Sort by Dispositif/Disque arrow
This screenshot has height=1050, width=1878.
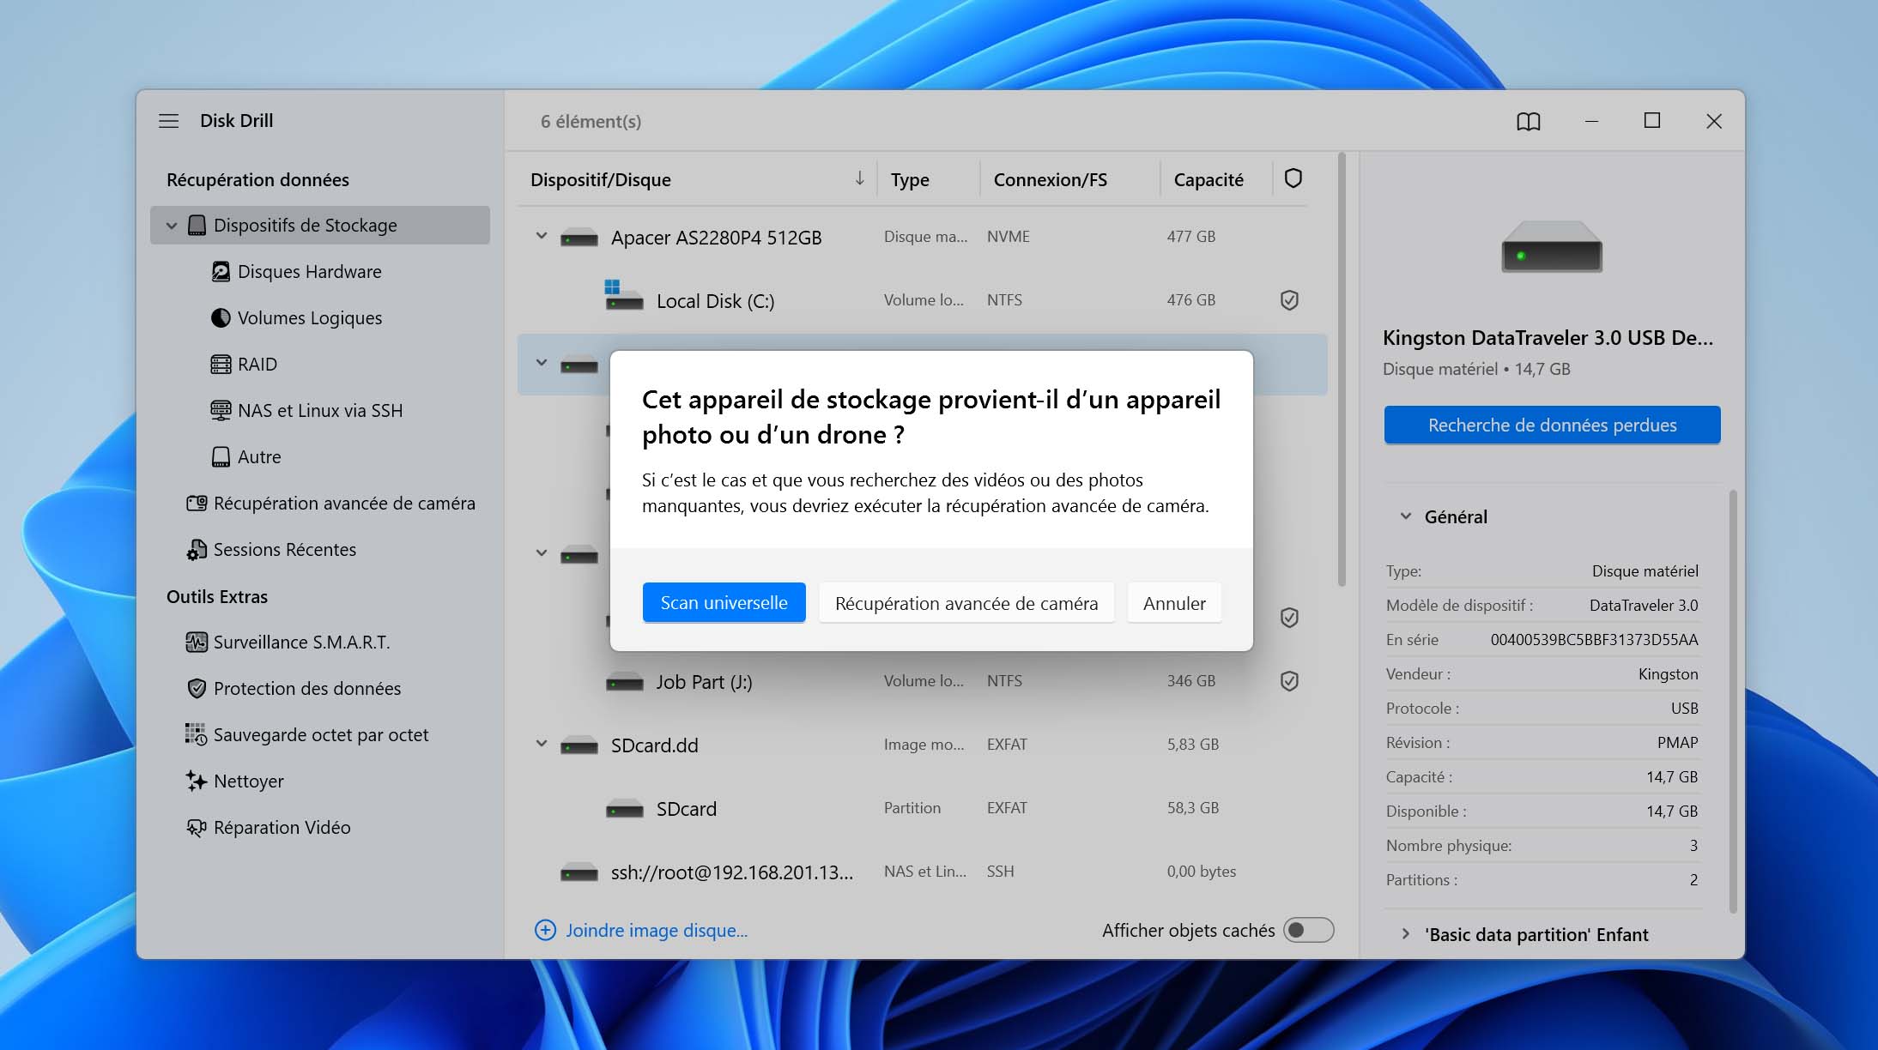(x=859, y=178)
